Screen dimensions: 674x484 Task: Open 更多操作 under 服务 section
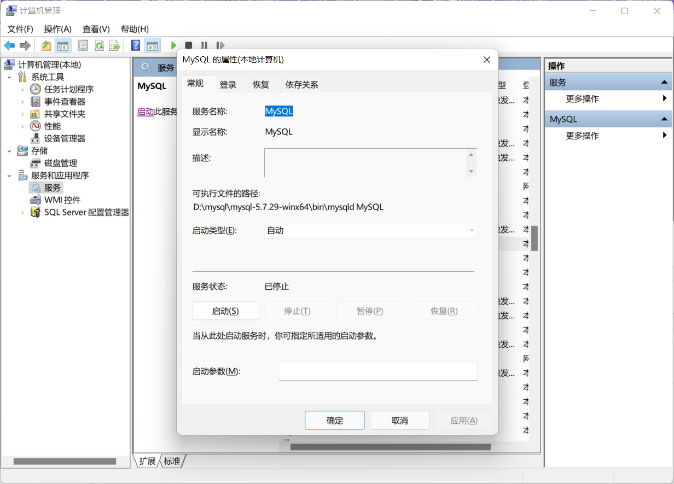582,99
